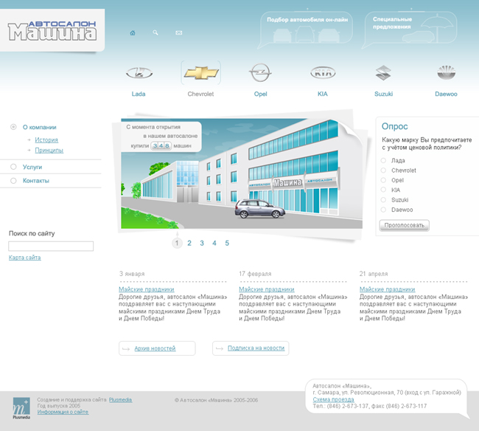The width and height of the screenshot is (479, 431).
Task: Open Plusmedia link in footer
Action: 121,400
